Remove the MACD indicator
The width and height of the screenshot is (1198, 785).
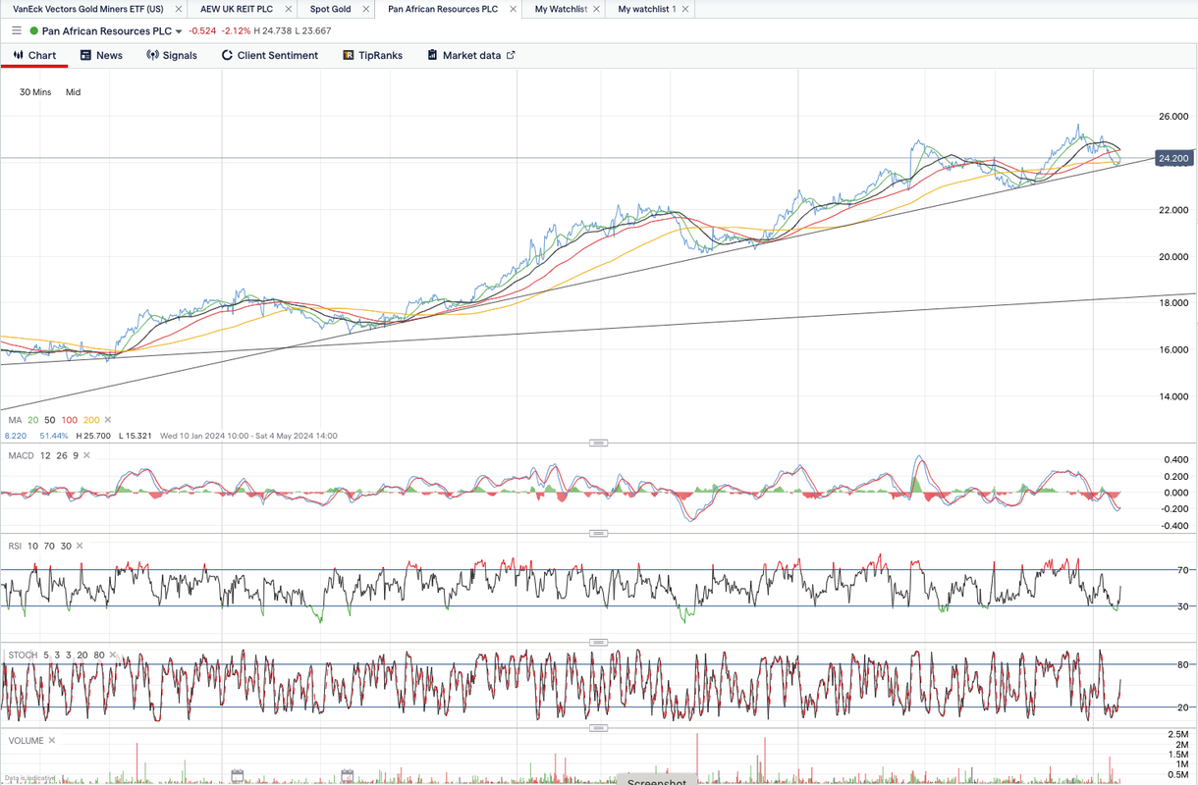(x=86, y=455)
